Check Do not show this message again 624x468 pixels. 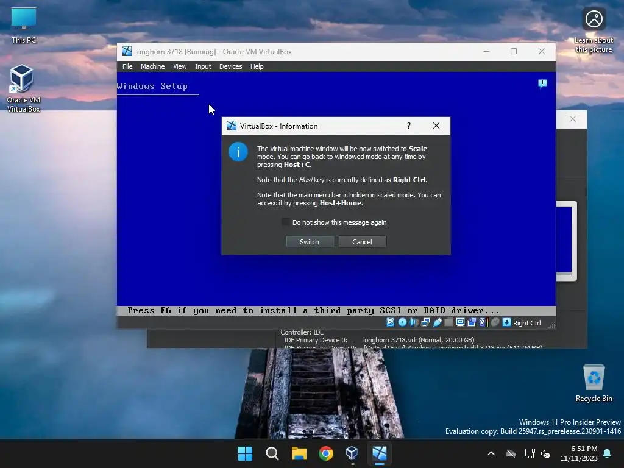[x=285, y=222]
